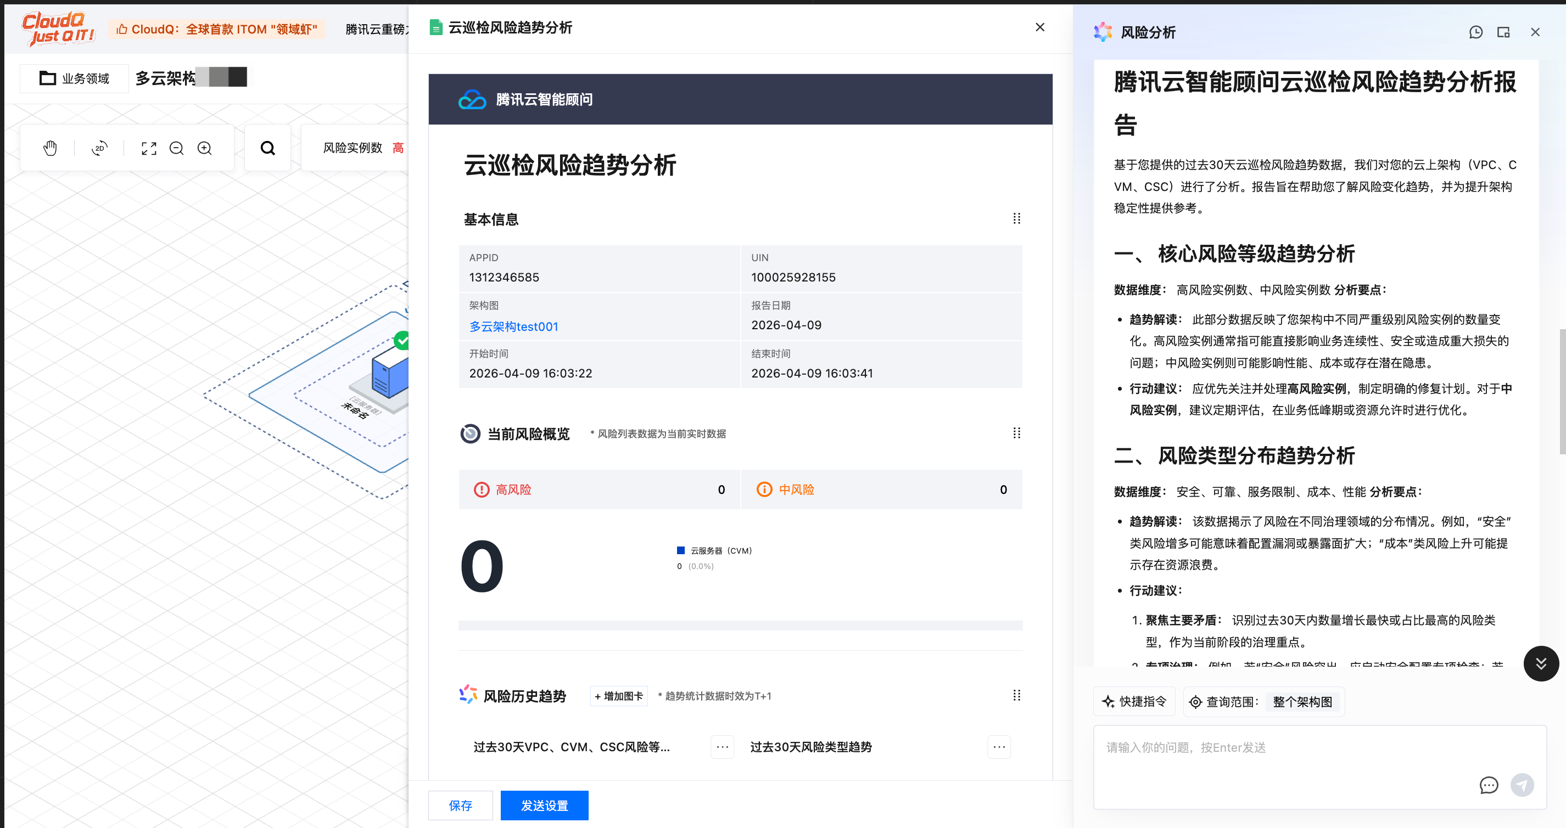Click the 发送设置 button
Screen dimensions: 1566x828
[x=544, y=805]
